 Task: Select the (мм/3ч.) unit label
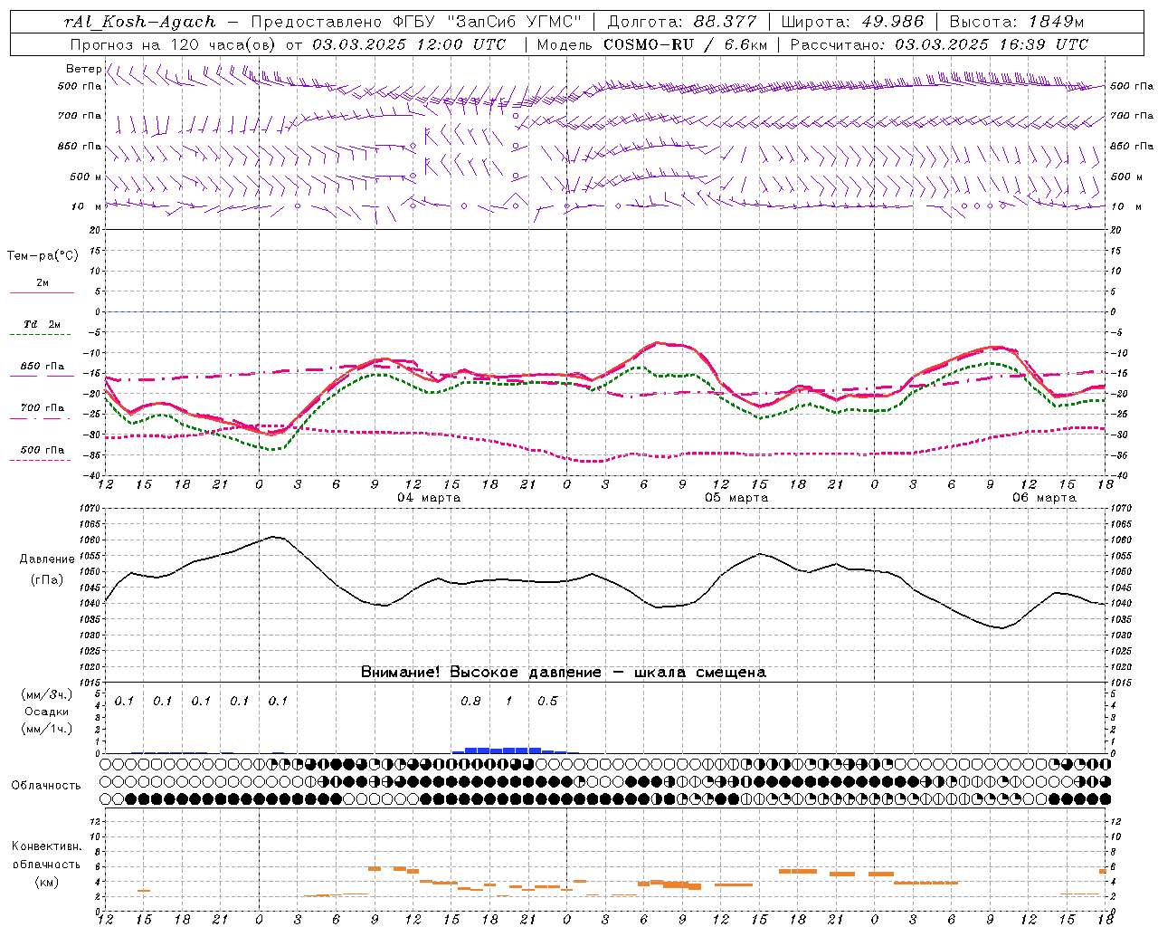pyautogui.click(x=46, y=694)
